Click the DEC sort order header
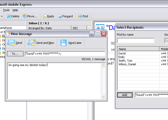The height and width of the screenshot is (120, 168). point(79,28)
